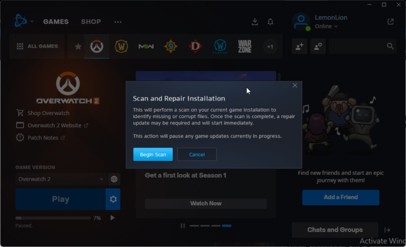This screenshot has width=406, height=247.
Task: Minimize the Battle.net window
Action: [369, 5]
